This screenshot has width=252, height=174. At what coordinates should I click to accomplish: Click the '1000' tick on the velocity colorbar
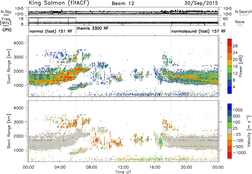(238, 110)
